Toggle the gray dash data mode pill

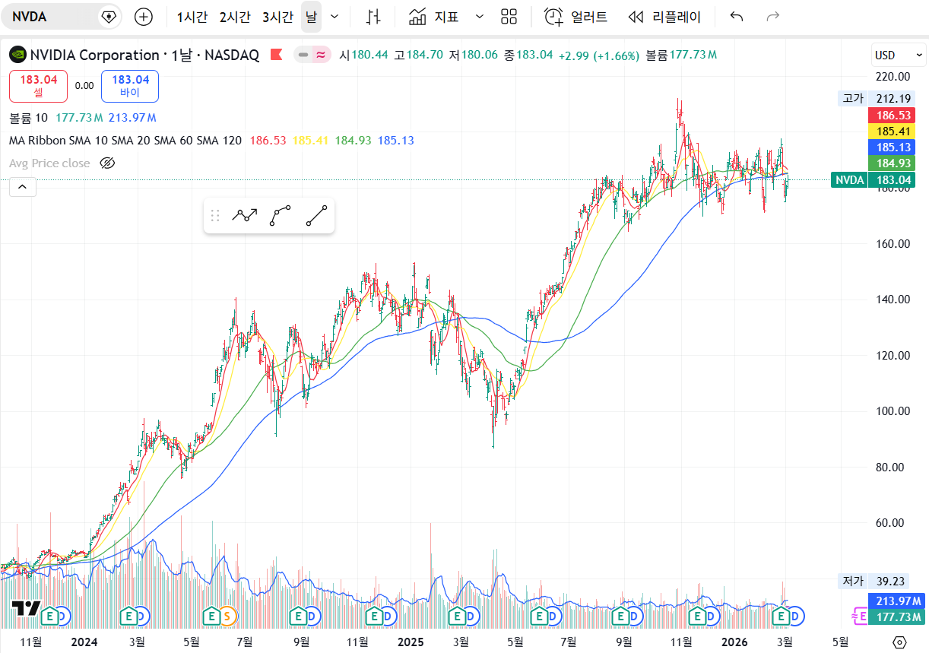point(303,55)
